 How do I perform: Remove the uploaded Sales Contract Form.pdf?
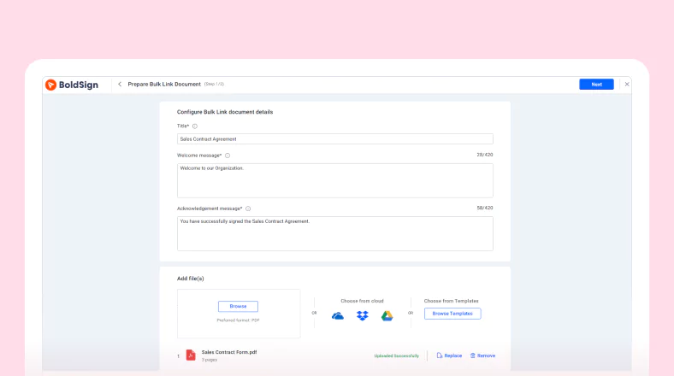tap(482, 355)
